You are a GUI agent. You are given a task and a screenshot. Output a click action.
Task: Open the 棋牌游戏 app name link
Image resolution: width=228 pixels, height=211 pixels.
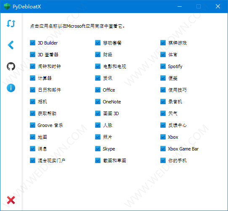[x=178, y=43]
